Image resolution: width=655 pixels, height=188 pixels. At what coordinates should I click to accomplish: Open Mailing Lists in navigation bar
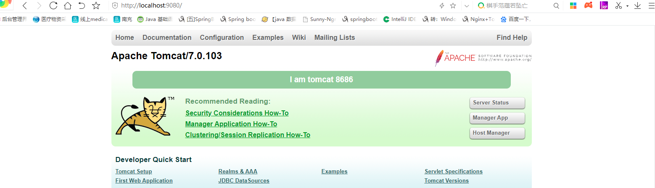click(x=335, y=37)
